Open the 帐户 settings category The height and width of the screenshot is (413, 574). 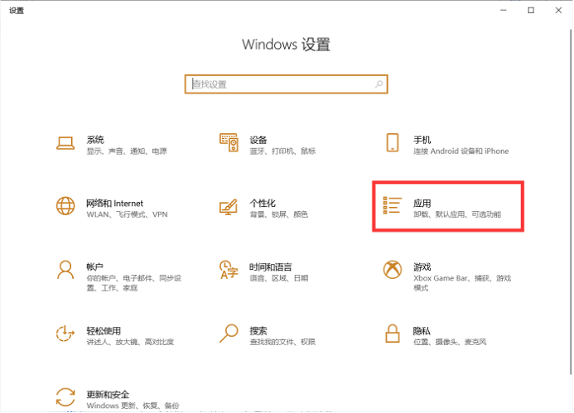119,276
